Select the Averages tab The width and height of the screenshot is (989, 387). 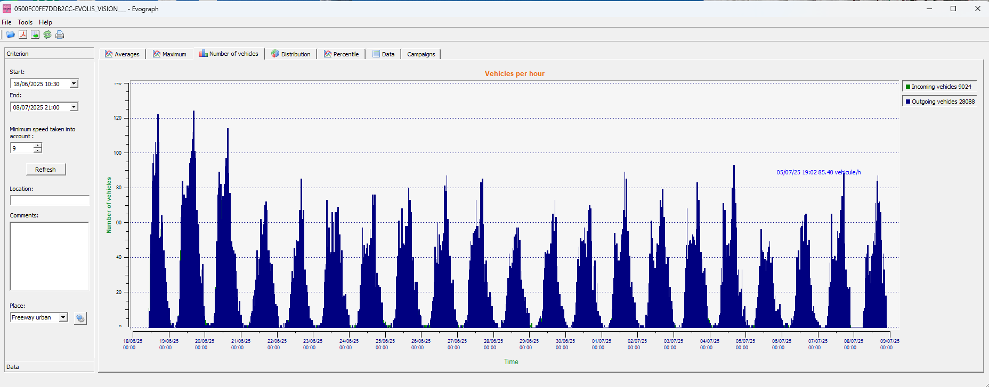coord(122,54)
